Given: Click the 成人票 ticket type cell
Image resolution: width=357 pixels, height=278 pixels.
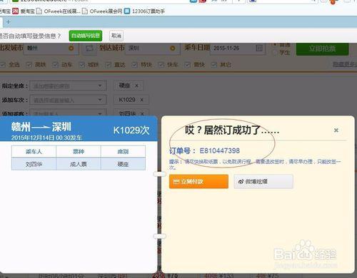Looking at the screenshot, I should point(79,164).
